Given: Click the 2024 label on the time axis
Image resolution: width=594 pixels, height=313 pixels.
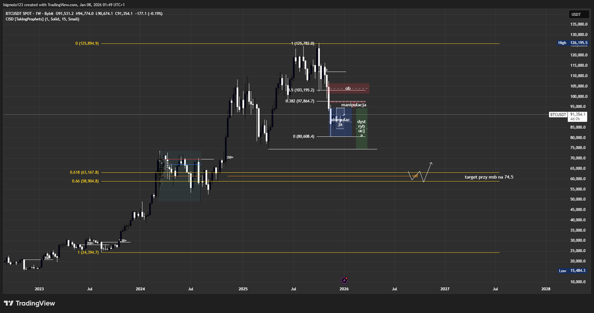Looking at the screenshot, I should pos(141,288).
